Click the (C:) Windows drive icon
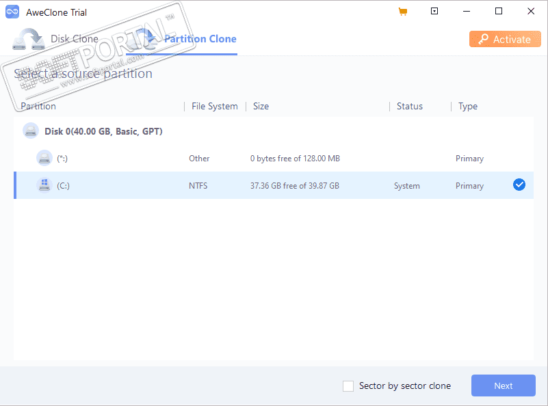548x406 pixels. (x=44, y=185)
